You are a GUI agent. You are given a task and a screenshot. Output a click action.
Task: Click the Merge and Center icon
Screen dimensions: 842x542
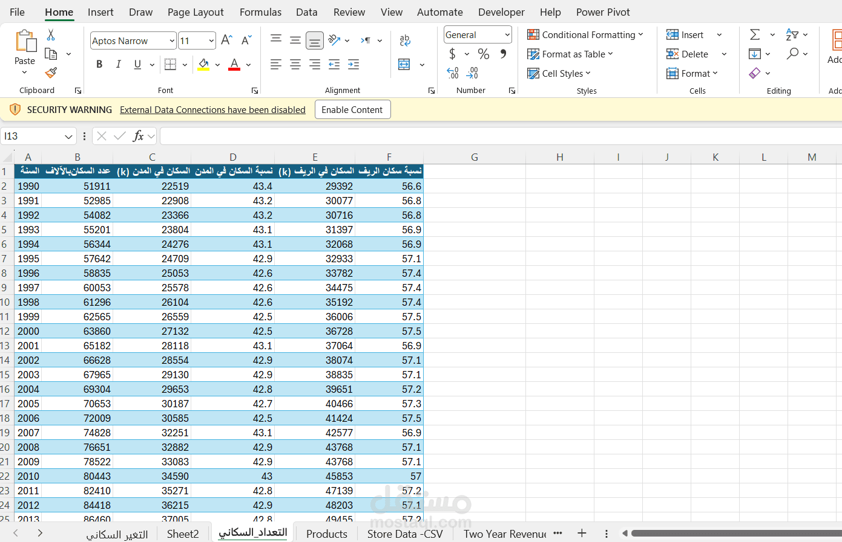click(x=404, y=64)
